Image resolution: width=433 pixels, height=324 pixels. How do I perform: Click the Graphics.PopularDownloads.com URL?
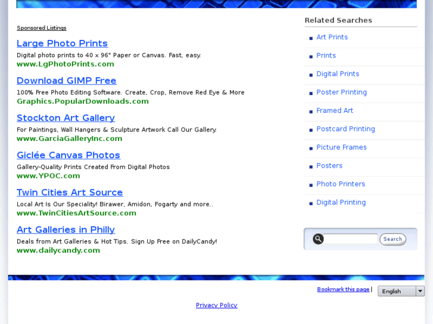point(83,101)
